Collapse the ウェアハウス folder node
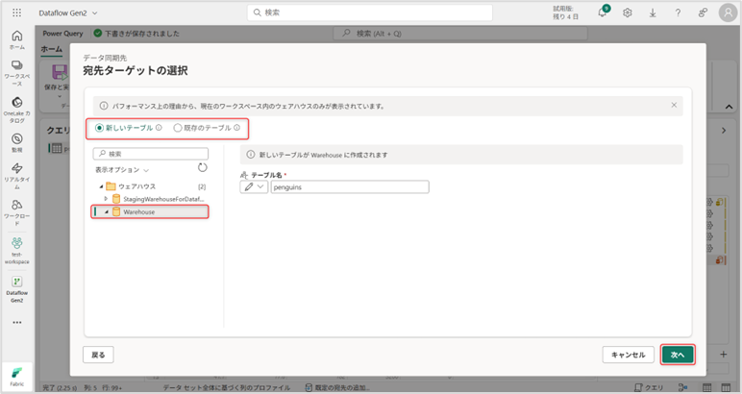This screenshot has height=394, width=742. tap(101, 186)
